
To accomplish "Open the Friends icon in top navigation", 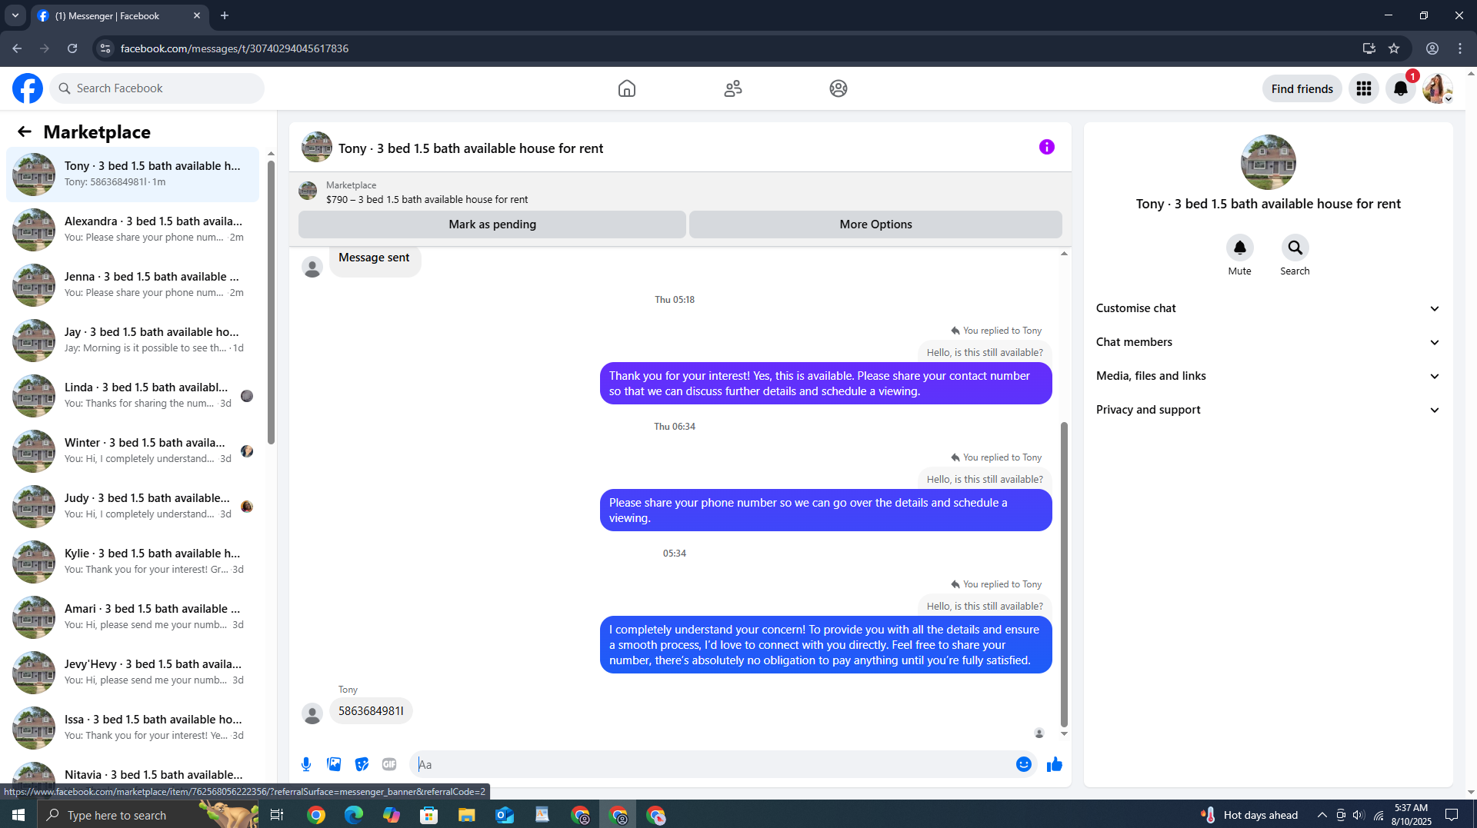I will coord(733,88).
